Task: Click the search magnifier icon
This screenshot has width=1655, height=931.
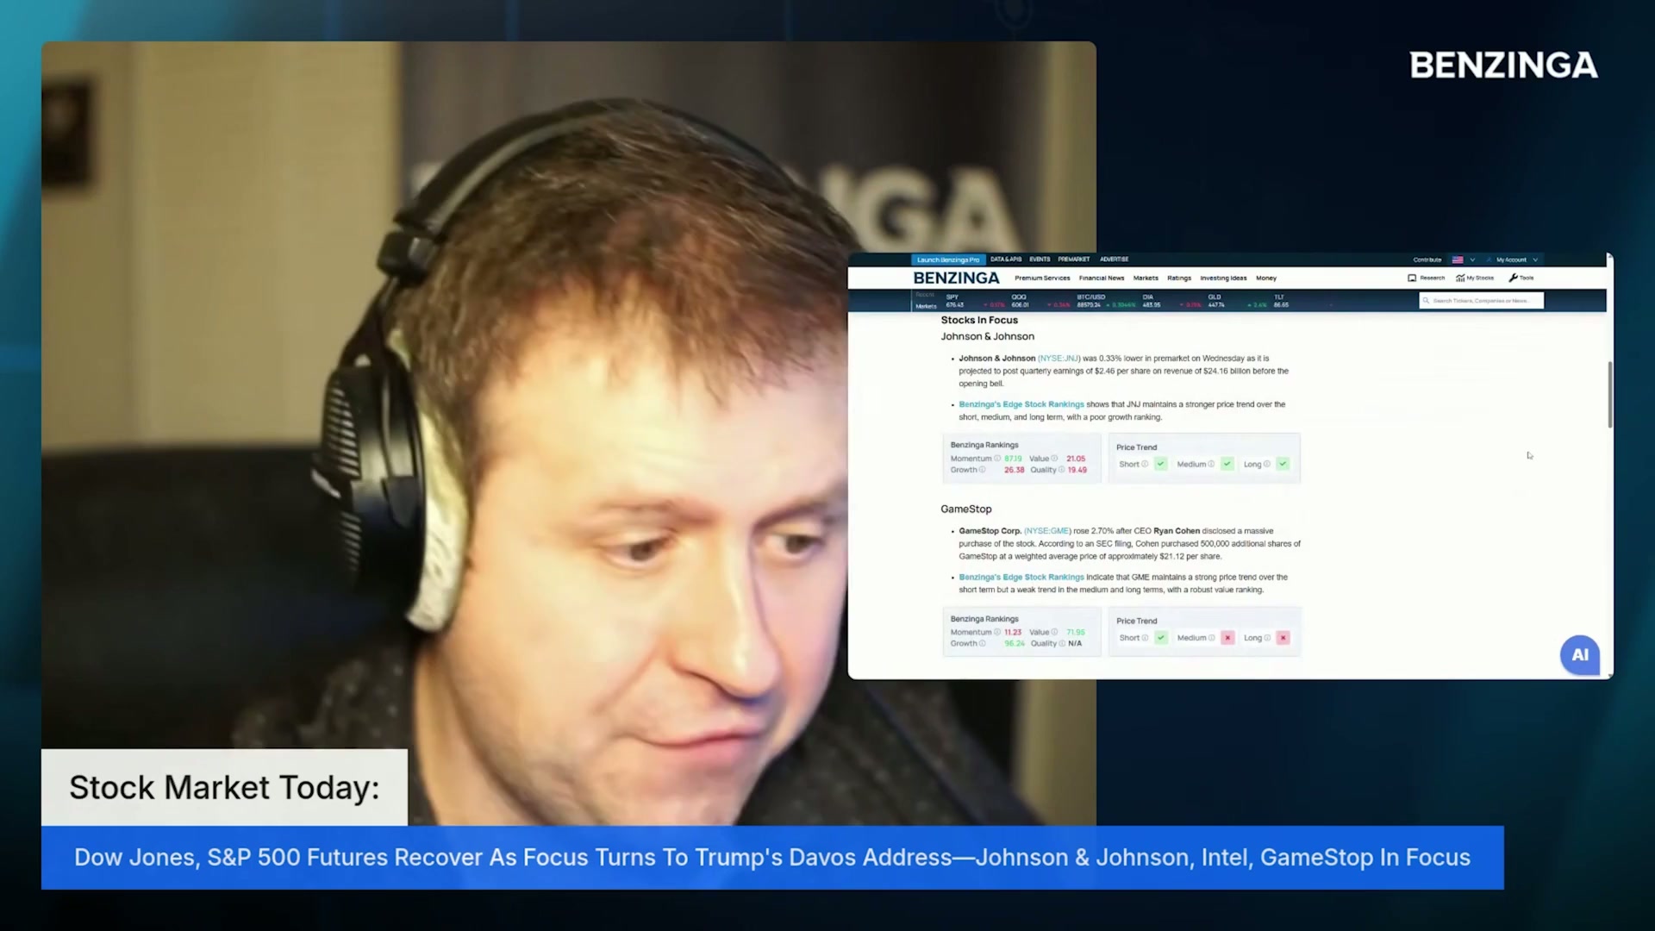Action: (1427, 301)
